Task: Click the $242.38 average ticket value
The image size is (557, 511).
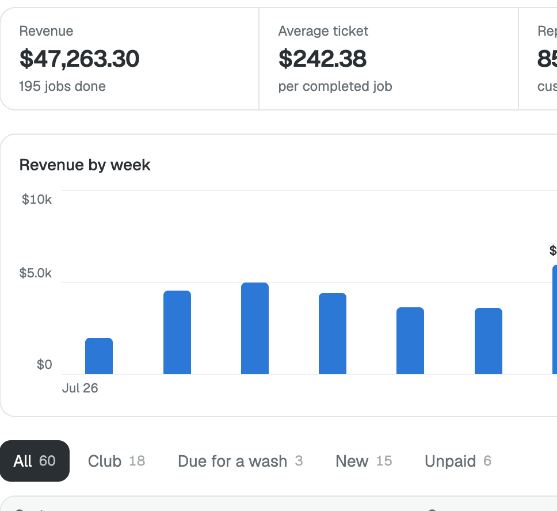Action: coord(322,59)
